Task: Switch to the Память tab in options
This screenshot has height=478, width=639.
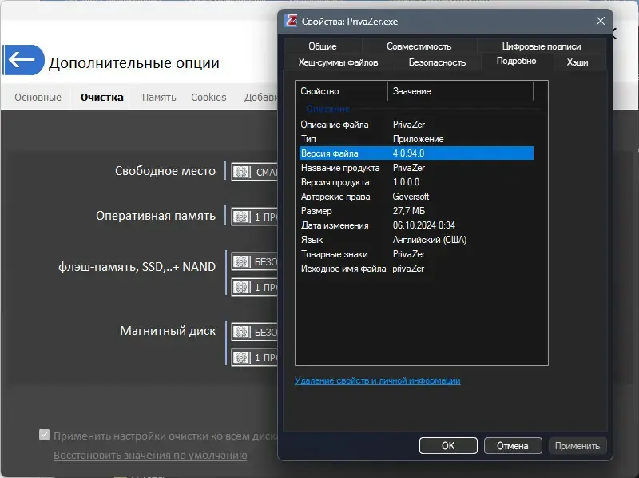Action: click(x=157, y=96)
